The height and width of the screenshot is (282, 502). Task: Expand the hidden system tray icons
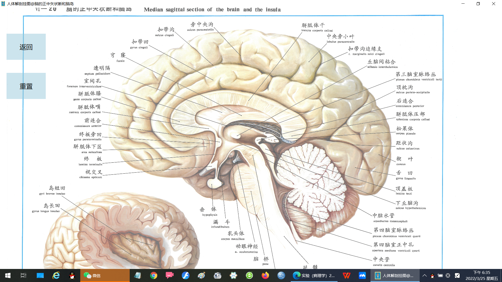click(425, 275)
